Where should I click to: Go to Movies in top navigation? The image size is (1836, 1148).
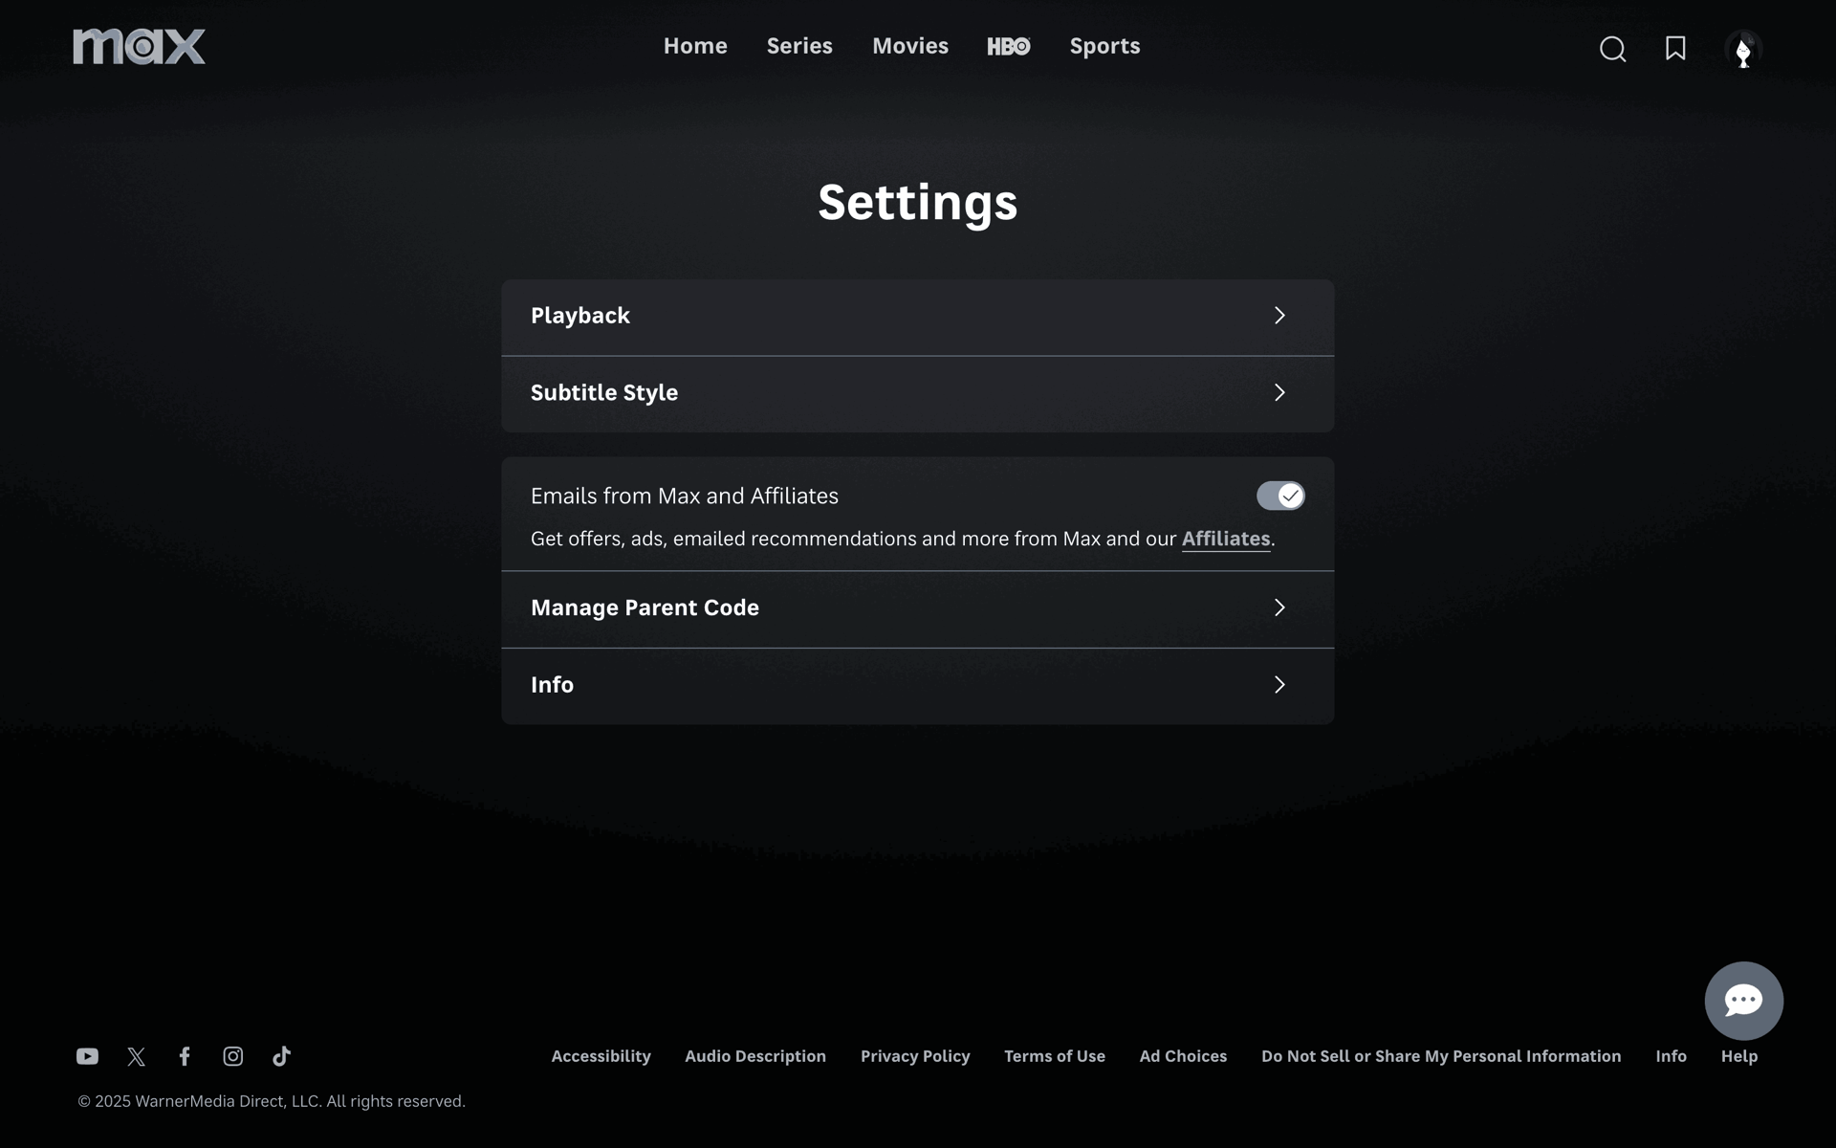(x=910, y=46)
